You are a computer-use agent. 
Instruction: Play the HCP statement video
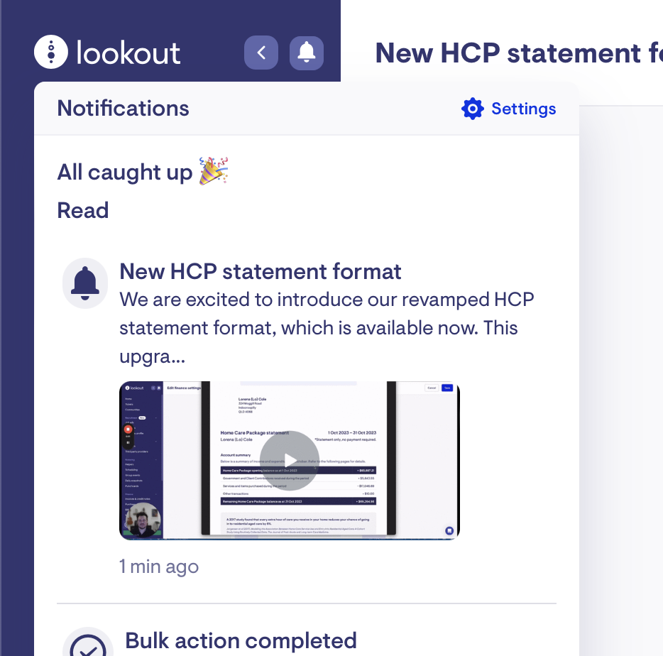pos(290,460)
